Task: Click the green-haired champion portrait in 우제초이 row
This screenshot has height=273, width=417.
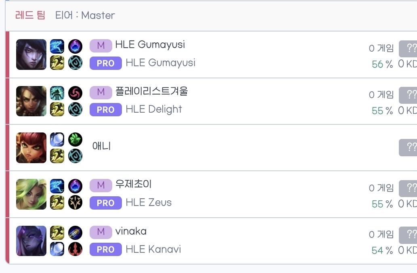Action: 31,194
